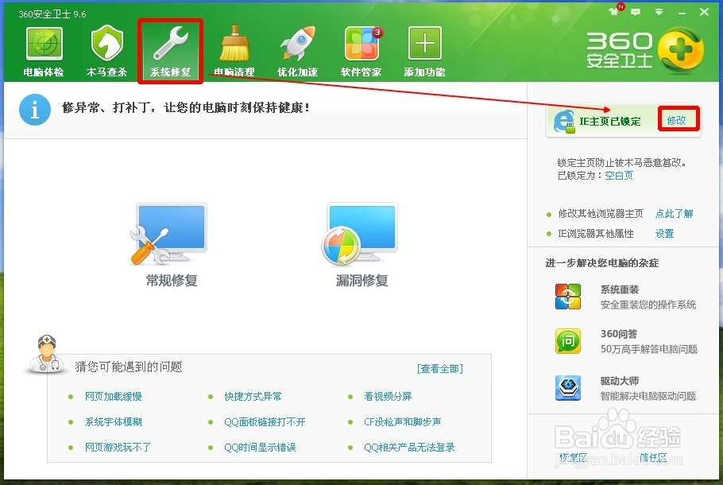Screen dimensions: 723x485
Task: Open the 空白页 link
Action: 619,176
